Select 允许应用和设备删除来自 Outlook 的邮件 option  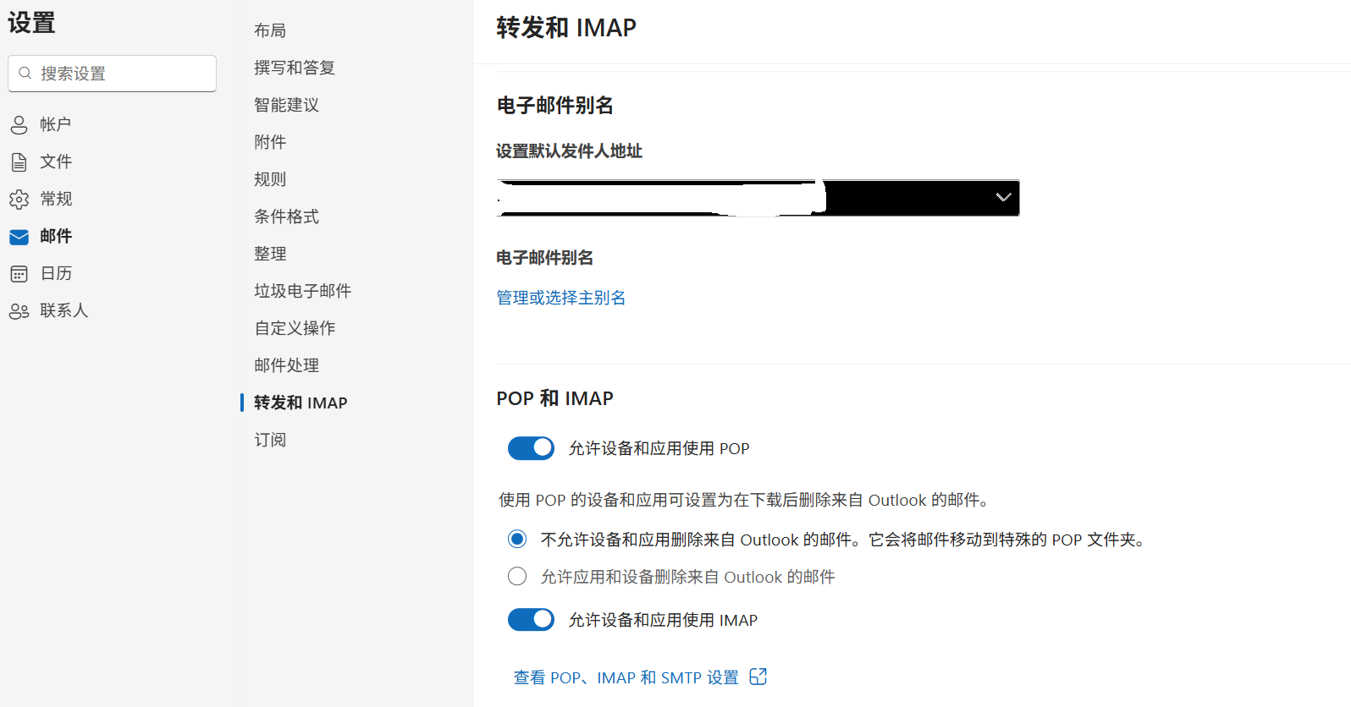coord(517,576)
